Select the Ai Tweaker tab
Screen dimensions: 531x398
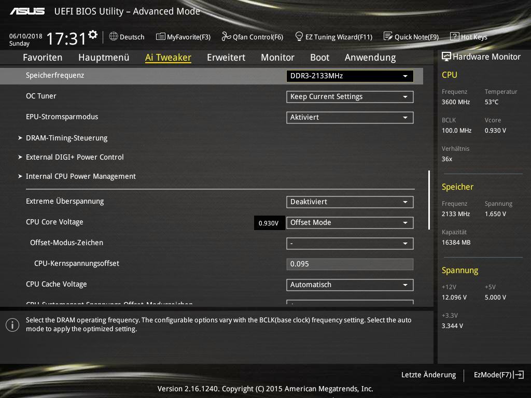(x=169, y=58)
